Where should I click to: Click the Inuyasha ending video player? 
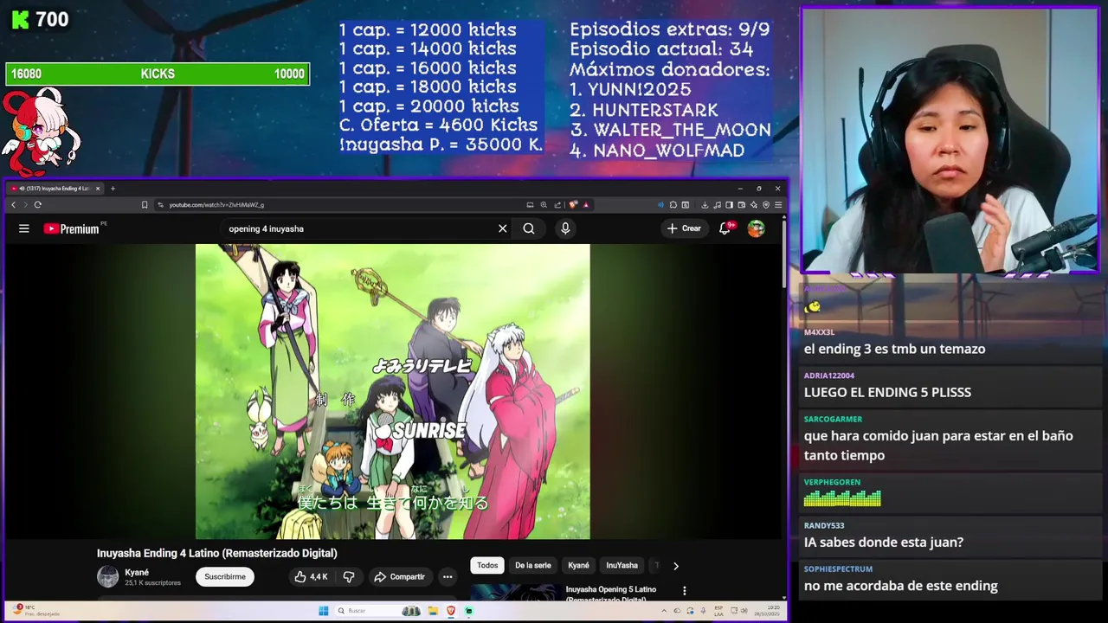coord(392,391)
